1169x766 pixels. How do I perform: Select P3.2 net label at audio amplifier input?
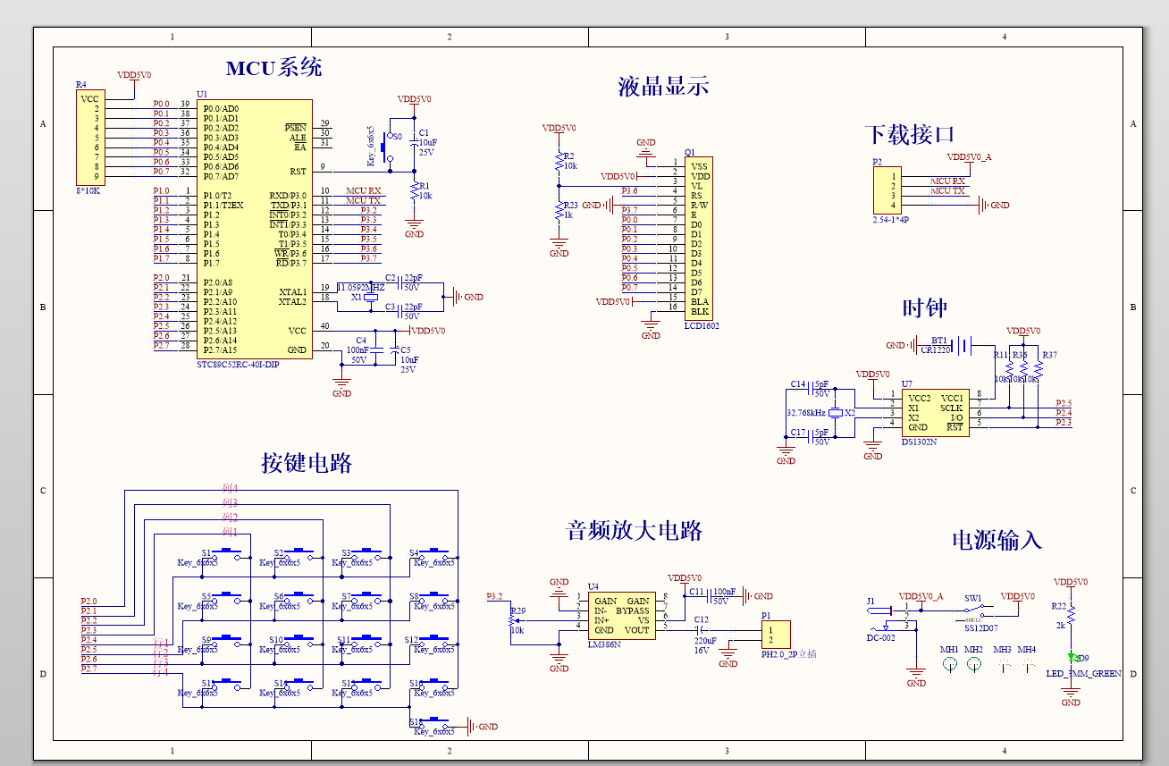(494, 596)
